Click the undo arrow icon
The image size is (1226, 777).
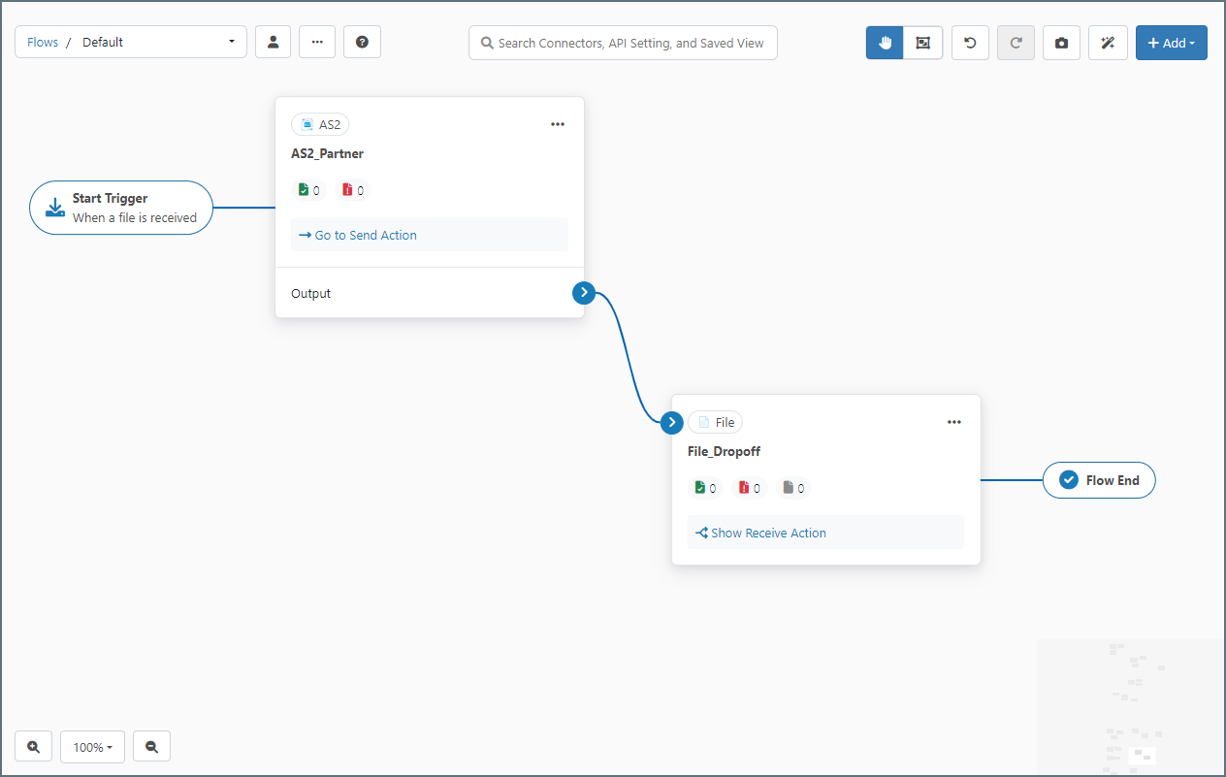point(970,43)
